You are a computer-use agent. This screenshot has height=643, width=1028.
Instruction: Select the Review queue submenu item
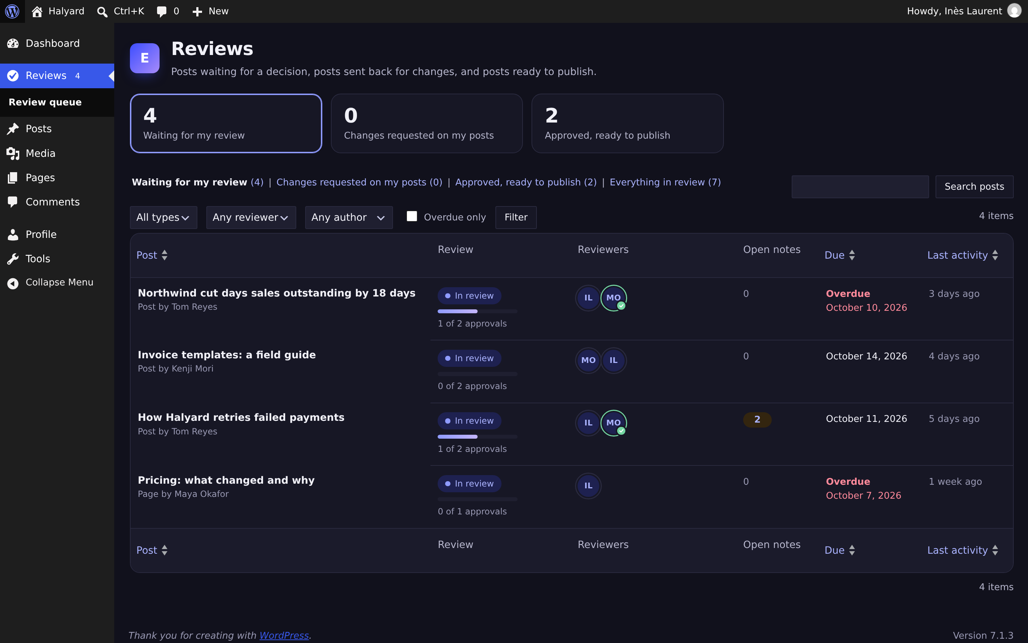(45, 102)
